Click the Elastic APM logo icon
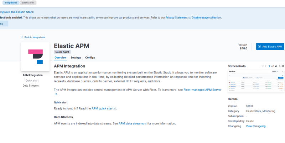The height and width of the screenshot is (143, 285). click(35, 57)
